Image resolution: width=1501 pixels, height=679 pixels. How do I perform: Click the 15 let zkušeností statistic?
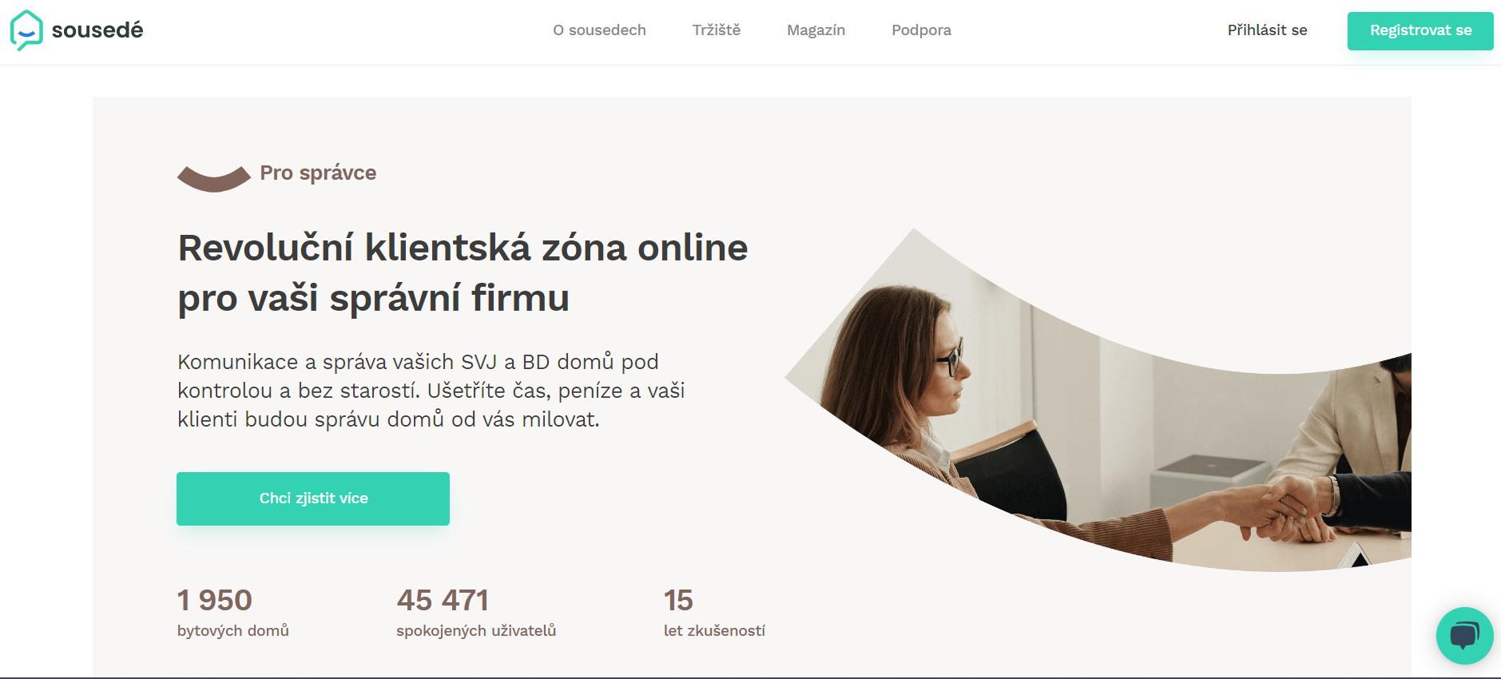[x=714, y=612]
